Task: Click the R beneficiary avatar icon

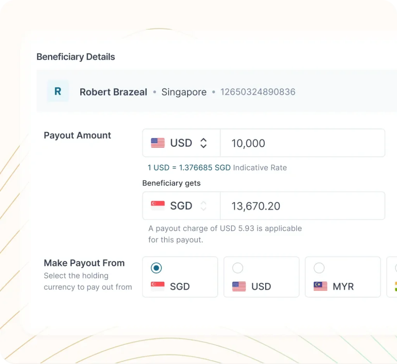Action: 58,91
